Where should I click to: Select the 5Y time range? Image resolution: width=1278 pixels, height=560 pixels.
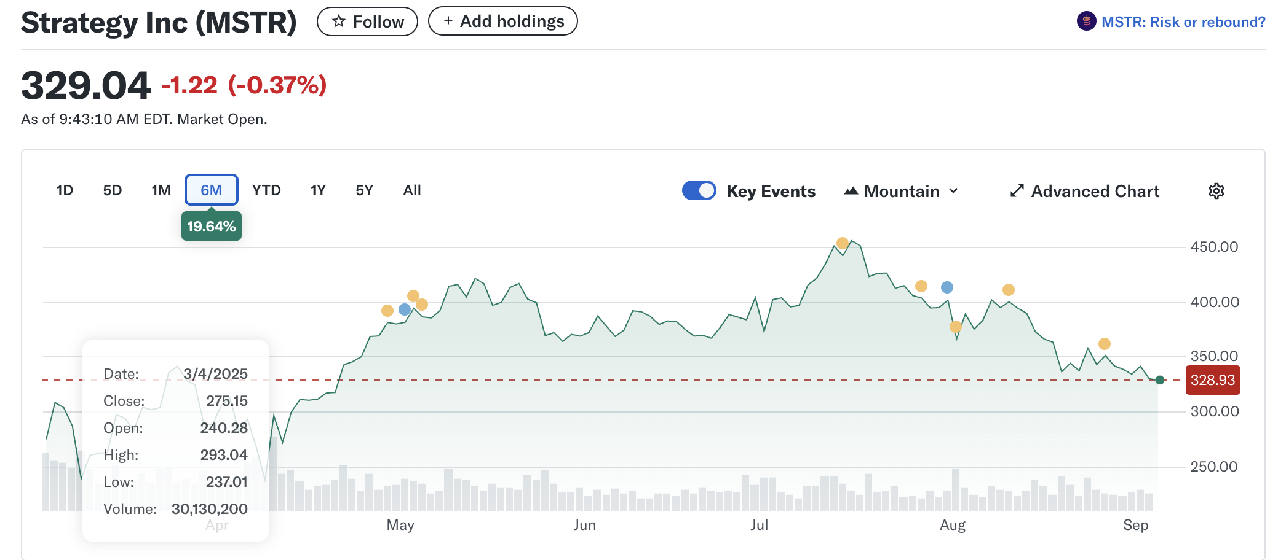[364, 190]
